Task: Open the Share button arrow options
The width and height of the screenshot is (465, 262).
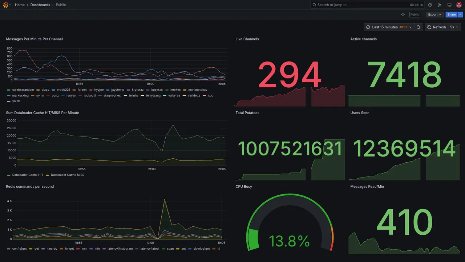Action: 461,15
